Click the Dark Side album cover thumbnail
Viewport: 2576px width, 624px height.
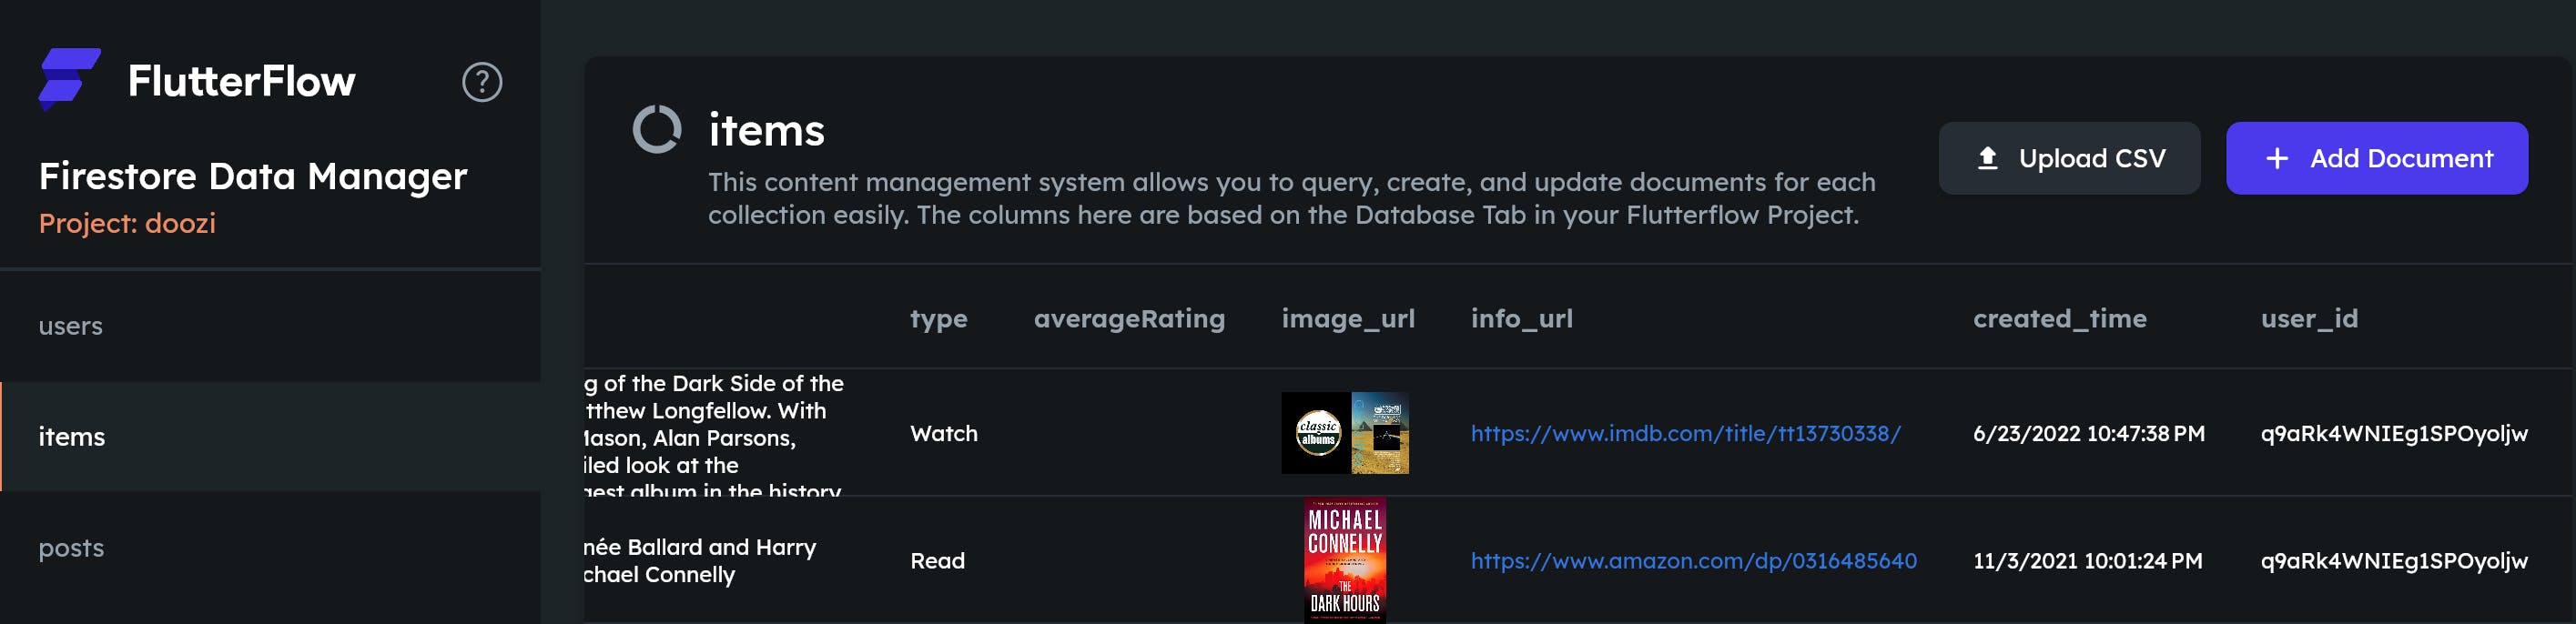coord(1380,433)
